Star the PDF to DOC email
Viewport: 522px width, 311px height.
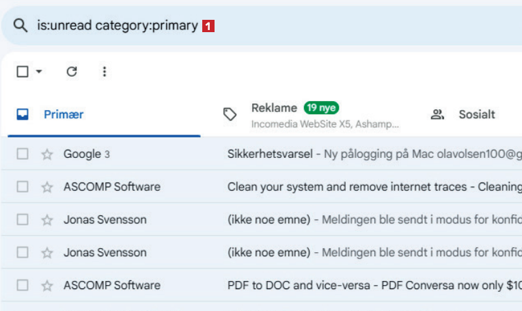tap(47, 286)
